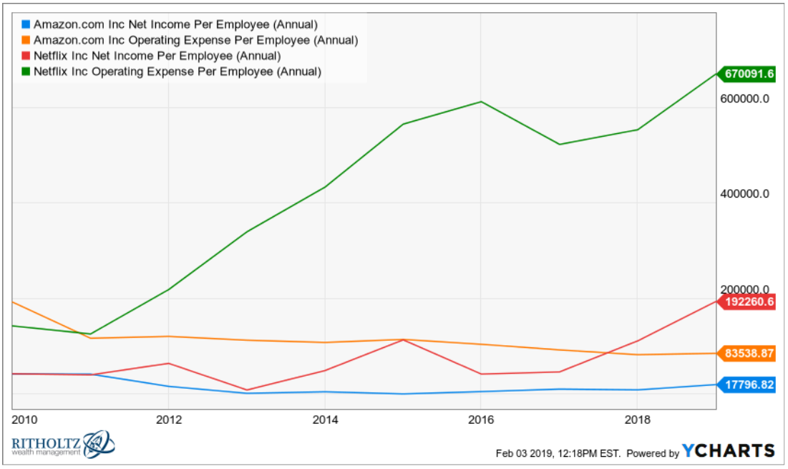The width and height of the screenshot is (788, 469).
Task: Click the green 670091.6 value tag
Action: (x=746, y=74)
